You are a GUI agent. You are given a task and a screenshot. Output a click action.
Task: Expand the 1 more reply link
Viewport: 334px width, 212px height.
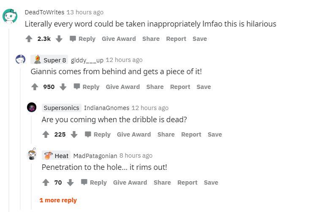pyautogui.click(x=58, y=200)
